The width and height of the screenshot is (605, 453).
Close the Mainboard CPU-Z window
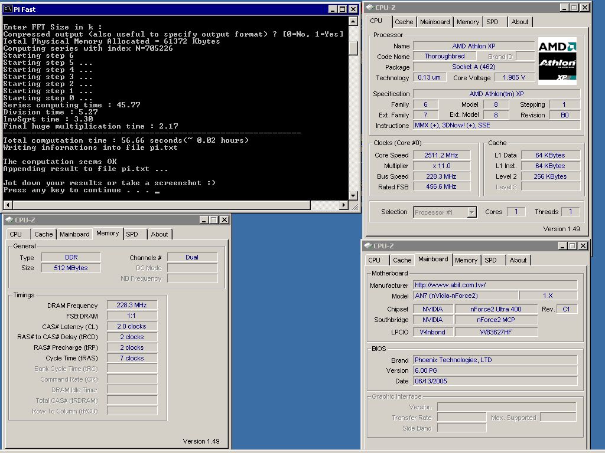[x=583, y=246]
